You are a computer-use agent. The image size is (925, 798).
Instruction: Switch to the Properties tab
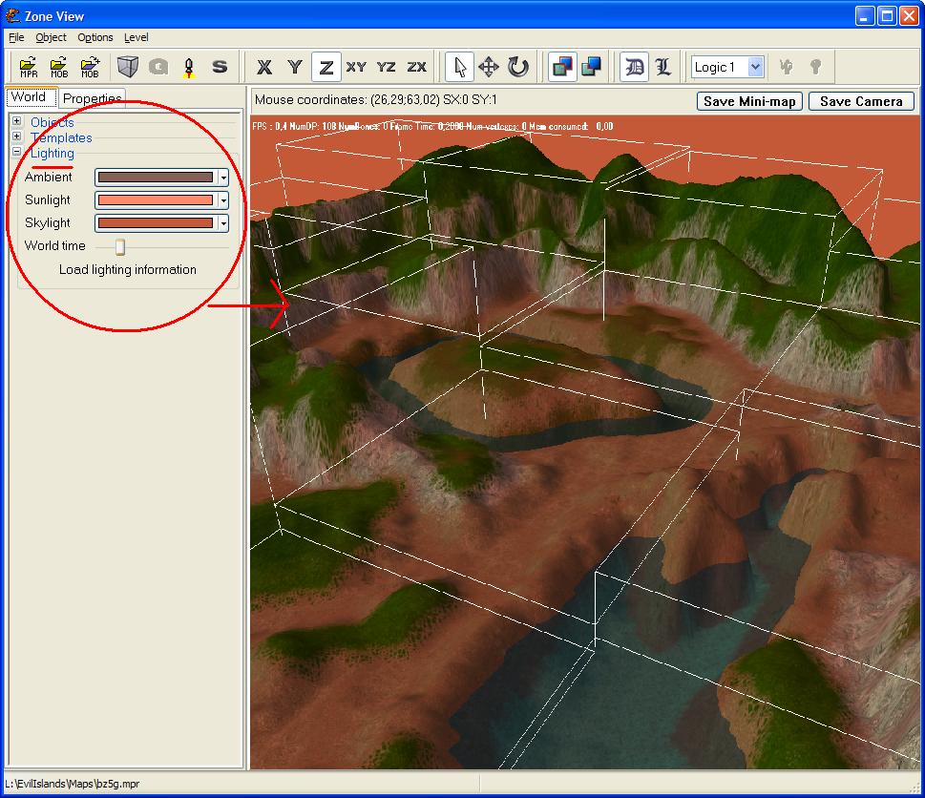[92, 98]
